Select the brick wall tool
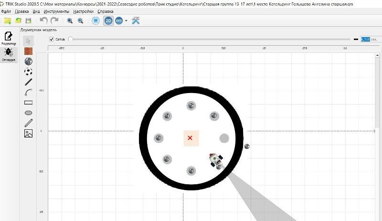 point(28,51)
